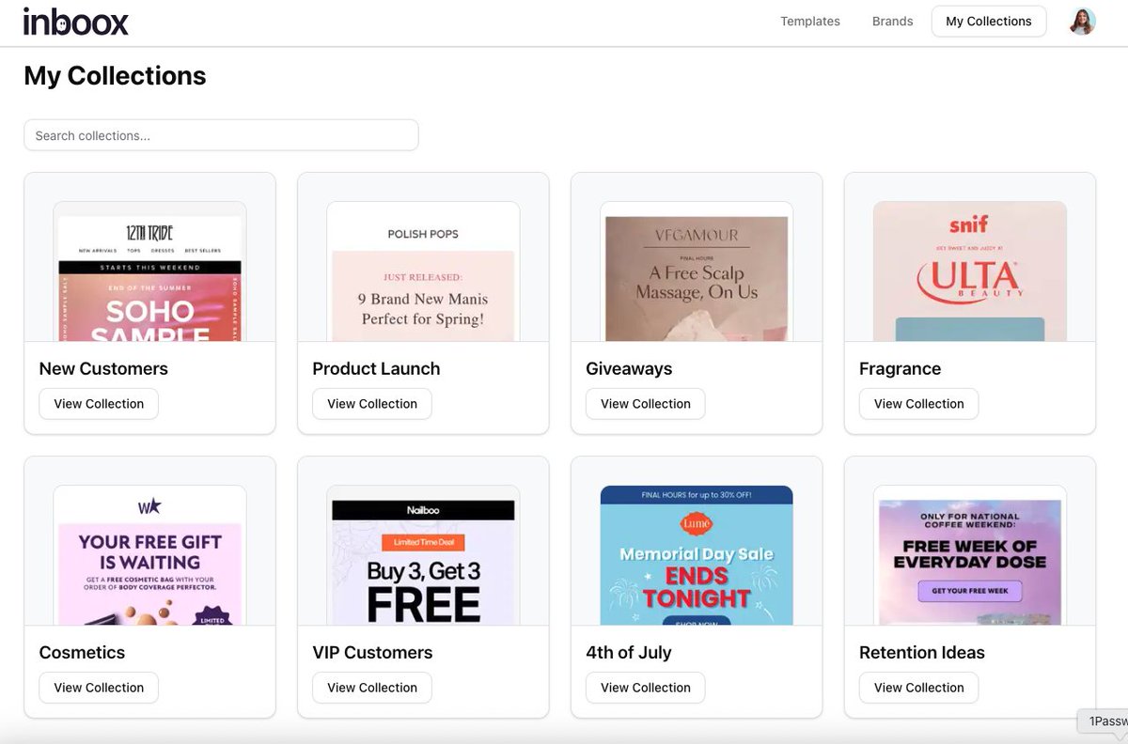Open the Free Week of Everyday Dose thumbnail
The height and width of the screenshot is (744, 1128).
coord(970,555)
